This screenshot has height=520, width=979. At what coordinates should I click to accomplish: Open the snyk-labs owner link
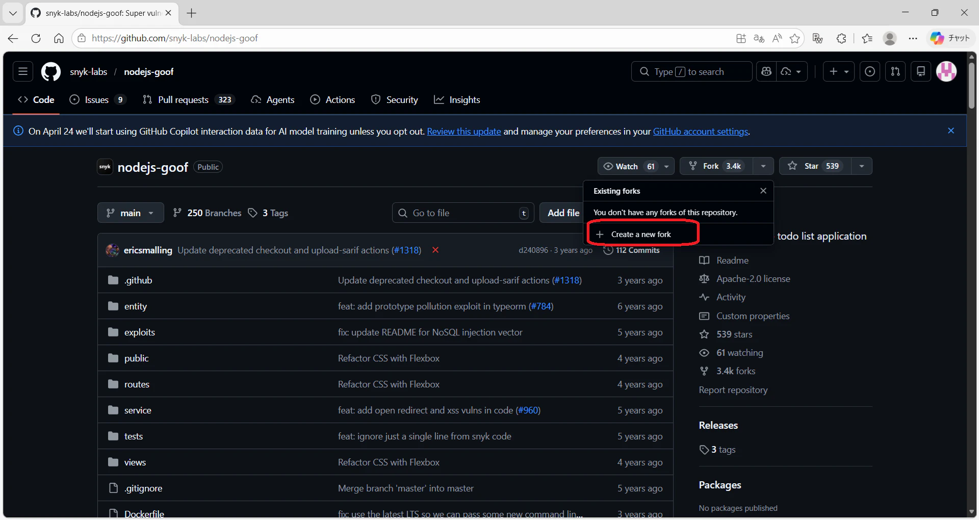89,72
